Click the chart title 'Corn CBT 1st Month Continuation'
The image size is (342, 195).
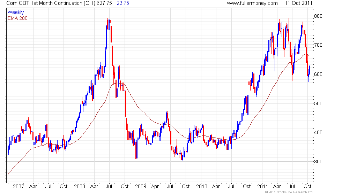tap(44, 3)
